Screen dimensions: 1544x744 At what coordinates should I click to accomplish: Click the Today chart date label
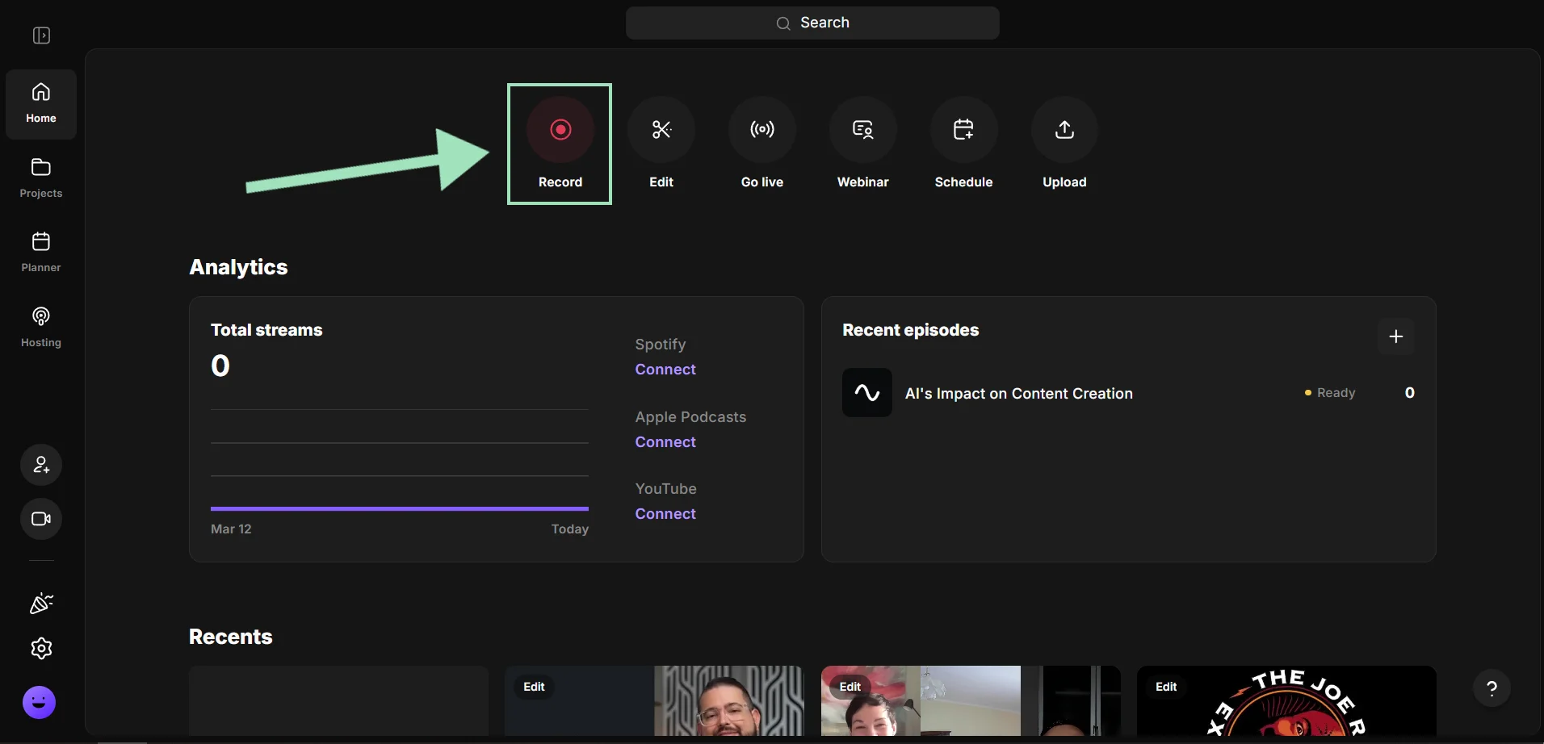[x=570, y=529]
